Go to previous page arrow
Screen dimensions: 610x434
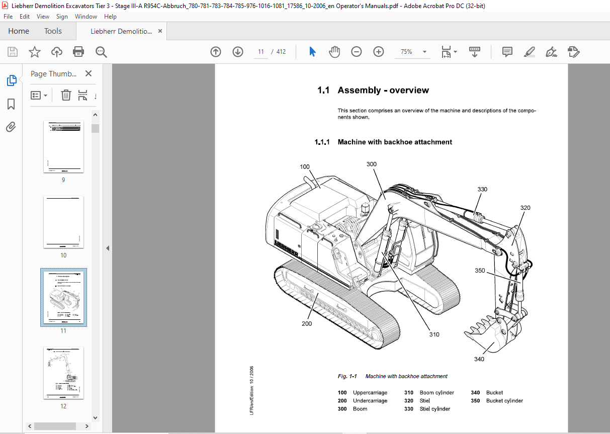[x=216, y=52]
